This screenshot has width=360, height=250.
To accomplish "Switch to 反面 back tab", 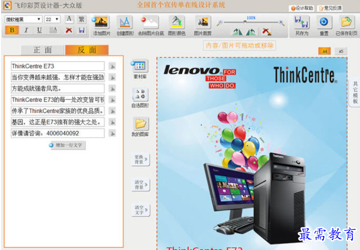I will [x=87, y=50].
